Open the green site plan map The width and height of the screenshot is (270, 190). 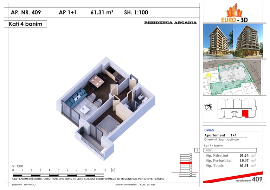click(232, 77)
